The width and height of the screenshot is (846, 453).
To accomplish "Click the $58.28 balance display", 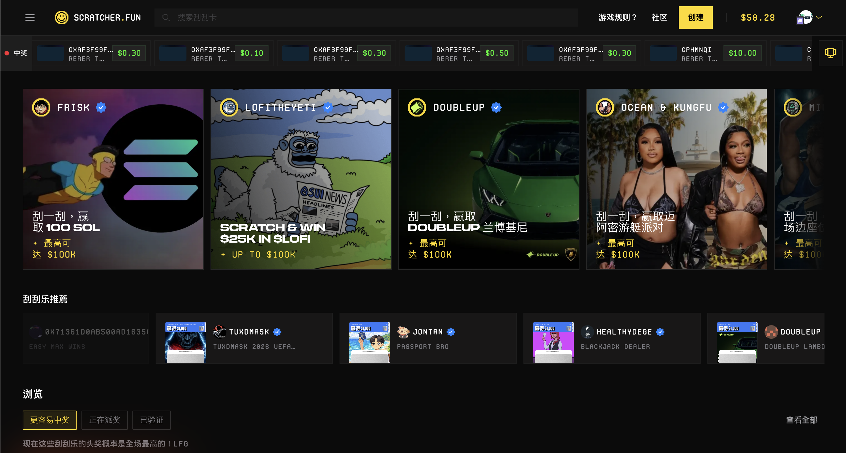I will 758,18.
